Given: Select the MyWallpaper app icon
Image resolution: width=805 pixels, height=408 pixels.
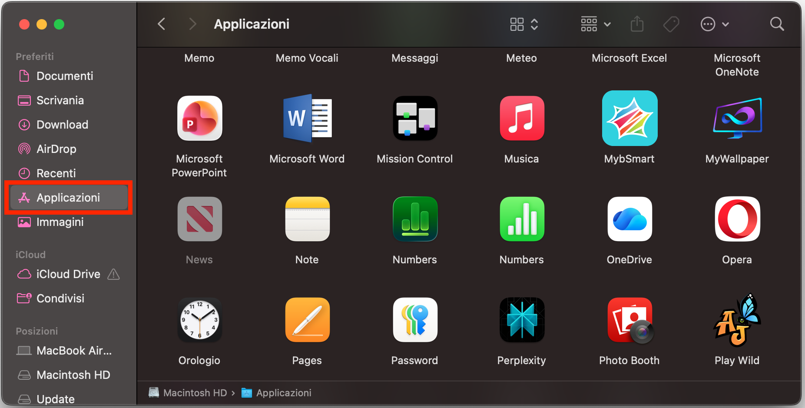Looking at the screenshot, I should click(737, 118).
